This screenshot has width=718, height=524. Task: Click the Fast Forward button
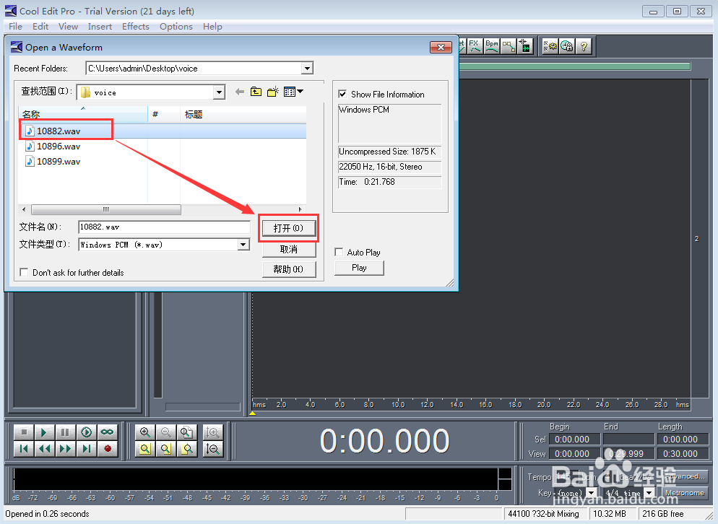point(65,448)
